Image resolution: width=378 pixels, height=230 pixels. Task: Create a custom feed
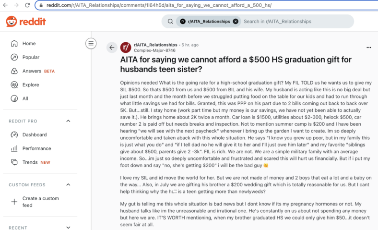tap(40, 202)
